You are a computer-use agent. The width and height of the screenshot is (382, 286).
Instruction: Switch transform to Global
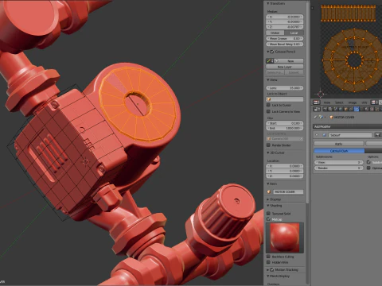coord(275,33)
